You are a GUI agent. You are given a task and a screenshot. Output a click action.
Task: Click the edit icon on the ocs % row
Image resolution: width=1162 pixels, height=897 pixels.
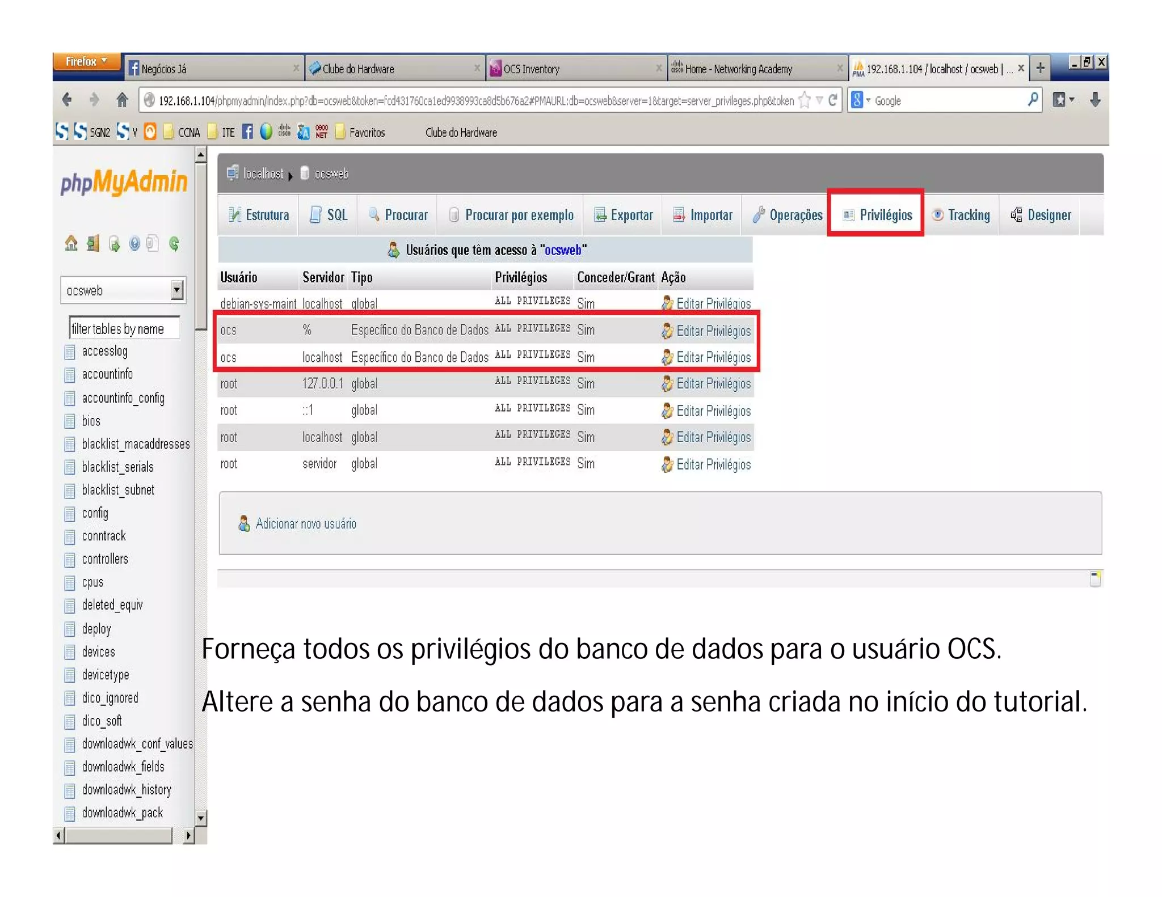(667, 331)
